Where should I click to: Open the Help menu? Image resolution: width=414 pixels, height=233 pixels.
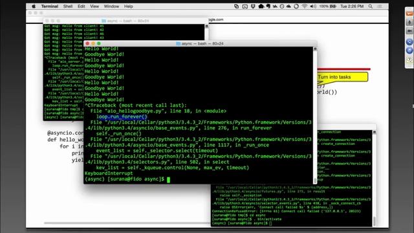coord(128,6)
